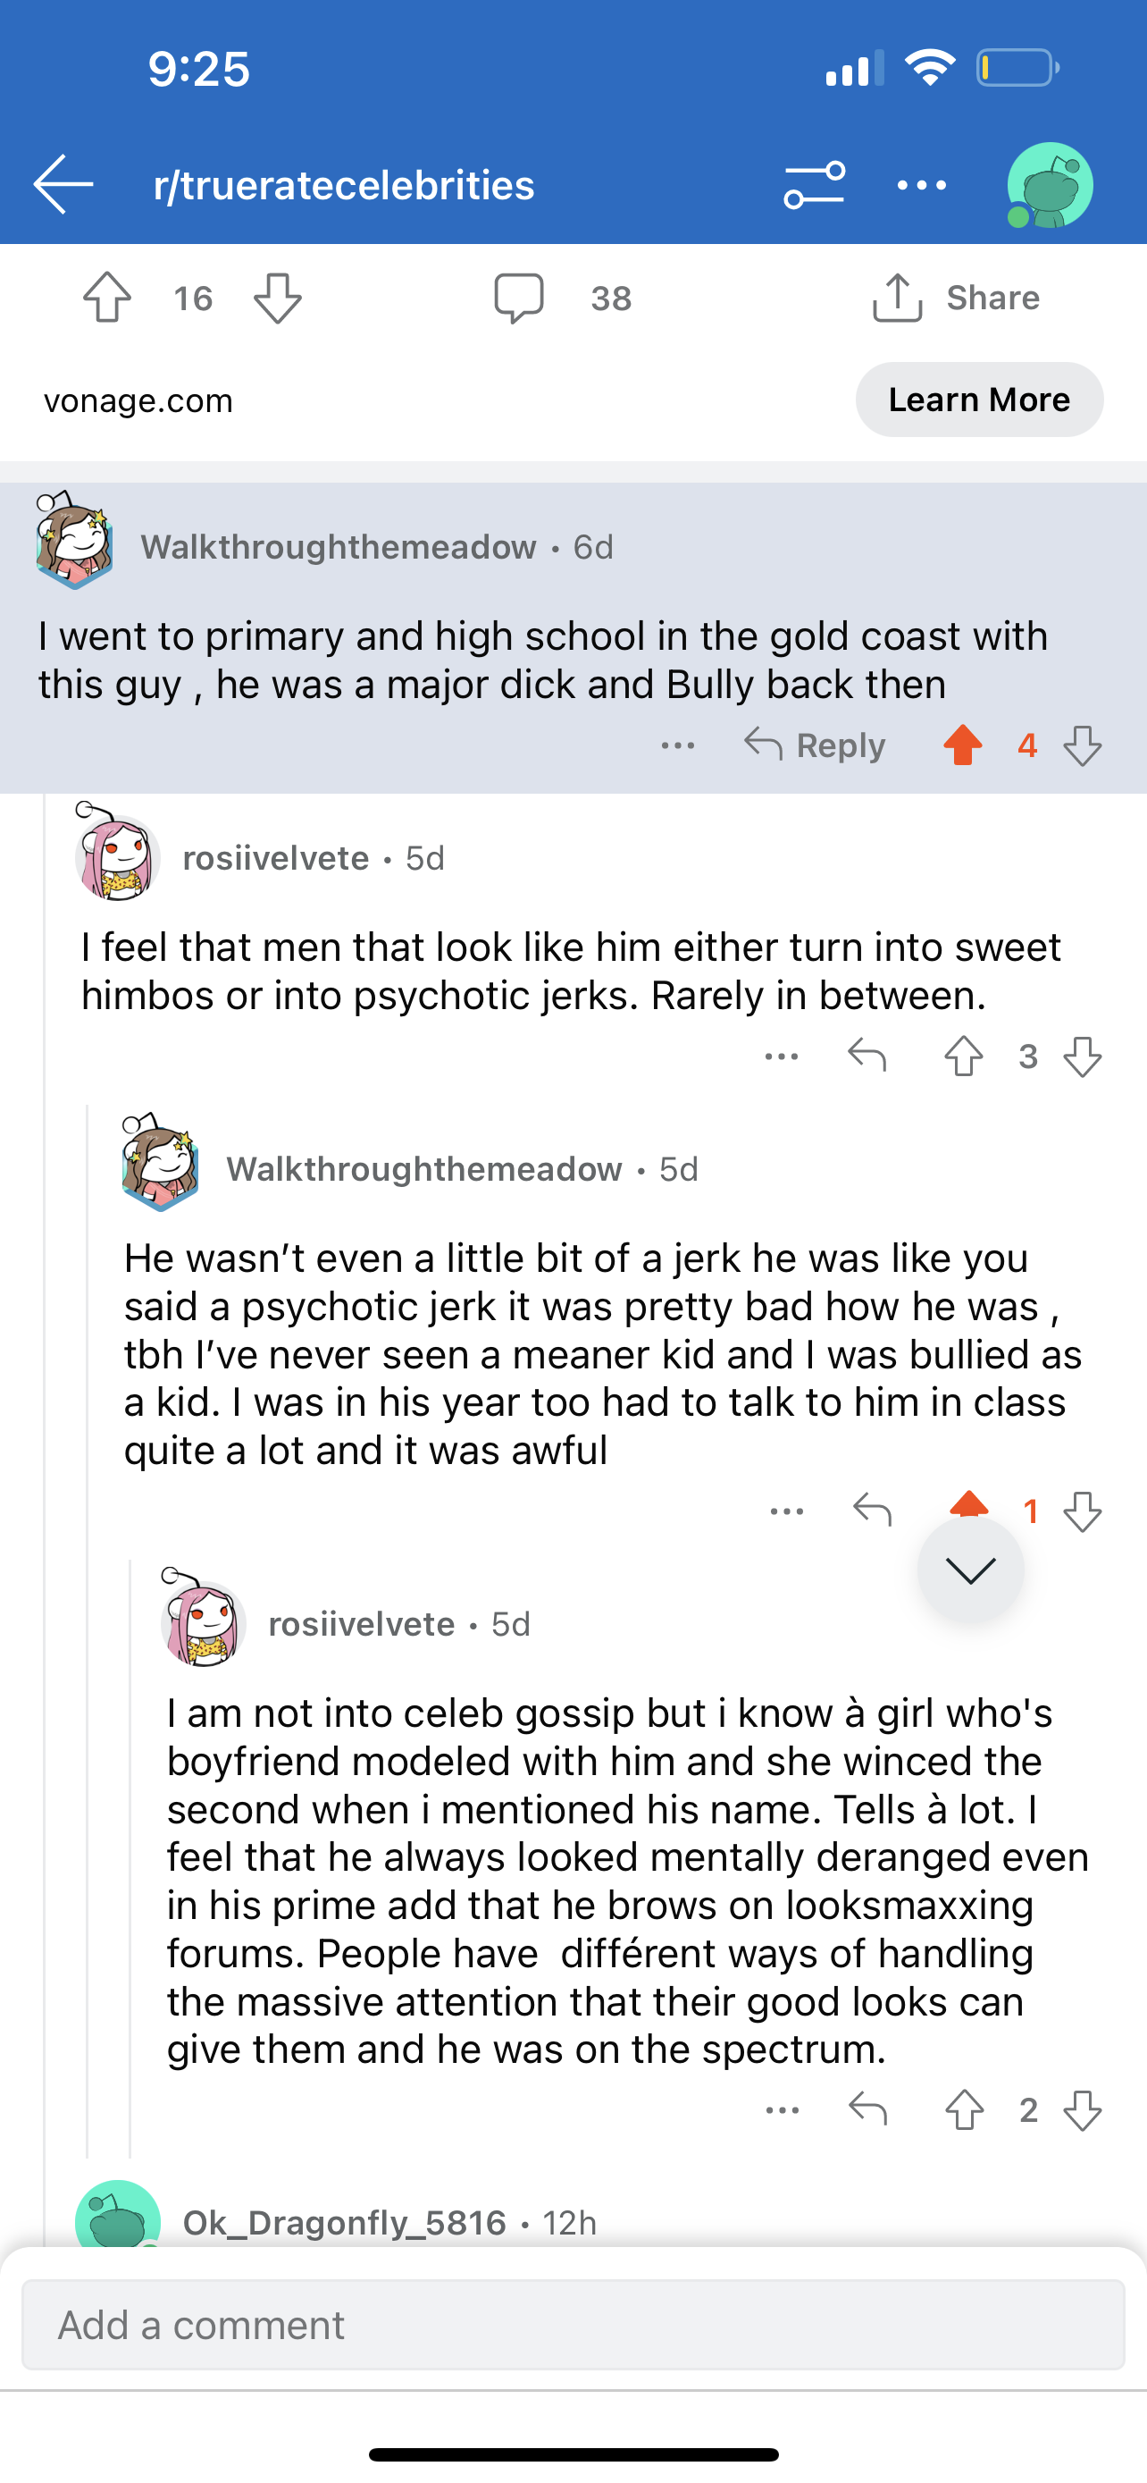Open the three-dot overflow menu in header
This screenshot has height=2483, width=1147.
[x=922, y=184]
